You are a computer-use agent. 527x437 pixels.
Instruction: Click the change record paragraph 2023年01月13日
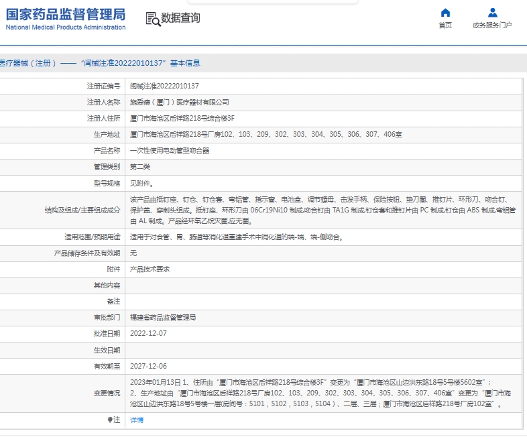(x=321, y=393)
